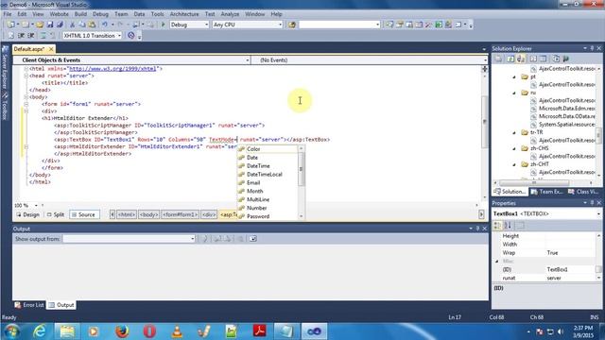Click the Save icon in the toolbar
605x340 pixels.
click(x=50, y=25)
